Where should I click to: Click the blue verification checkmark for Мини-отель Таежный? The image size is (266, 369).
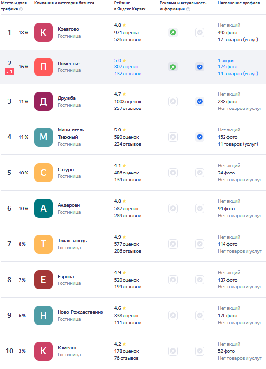[200, 137]
